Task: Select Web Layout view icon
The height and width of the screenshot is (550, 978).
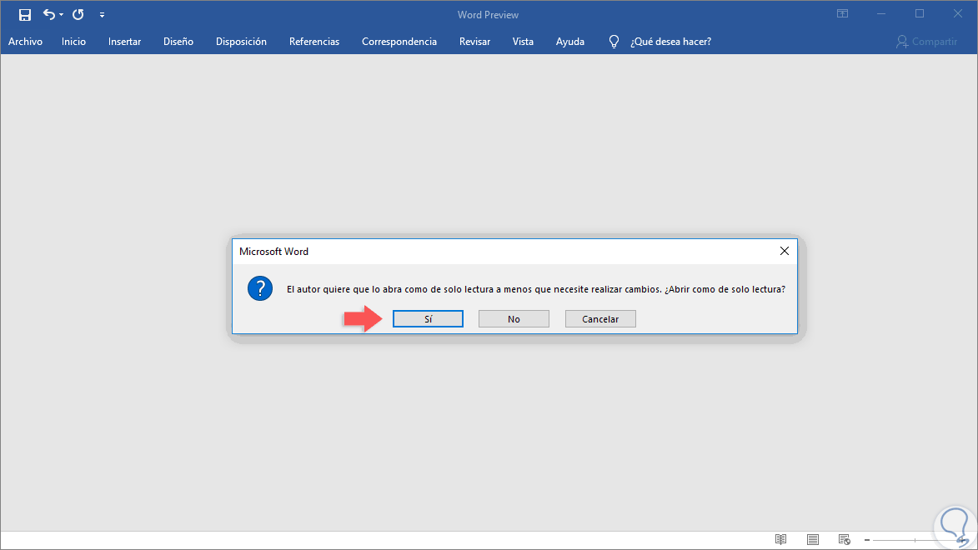Action: point(845,539)
